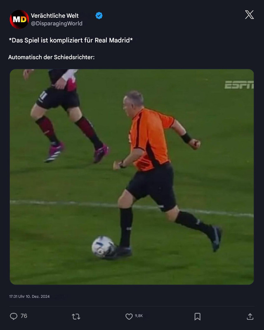Open the X logo link
Screen dimensions: 264x330
249,15
